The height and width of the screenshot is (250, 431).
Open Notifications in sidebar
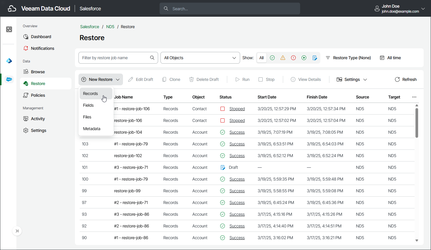46,48
